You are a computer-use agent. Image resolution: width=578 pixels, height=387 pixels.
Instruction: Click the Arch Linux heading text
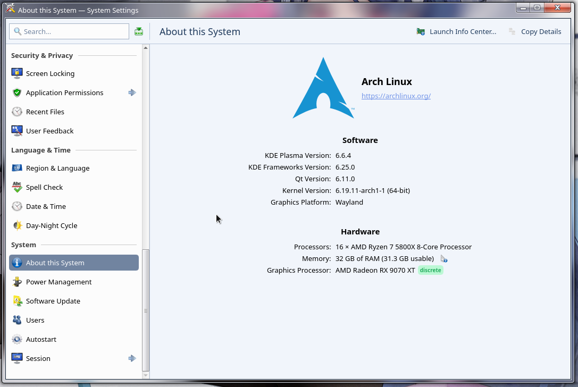coord(387,81)
